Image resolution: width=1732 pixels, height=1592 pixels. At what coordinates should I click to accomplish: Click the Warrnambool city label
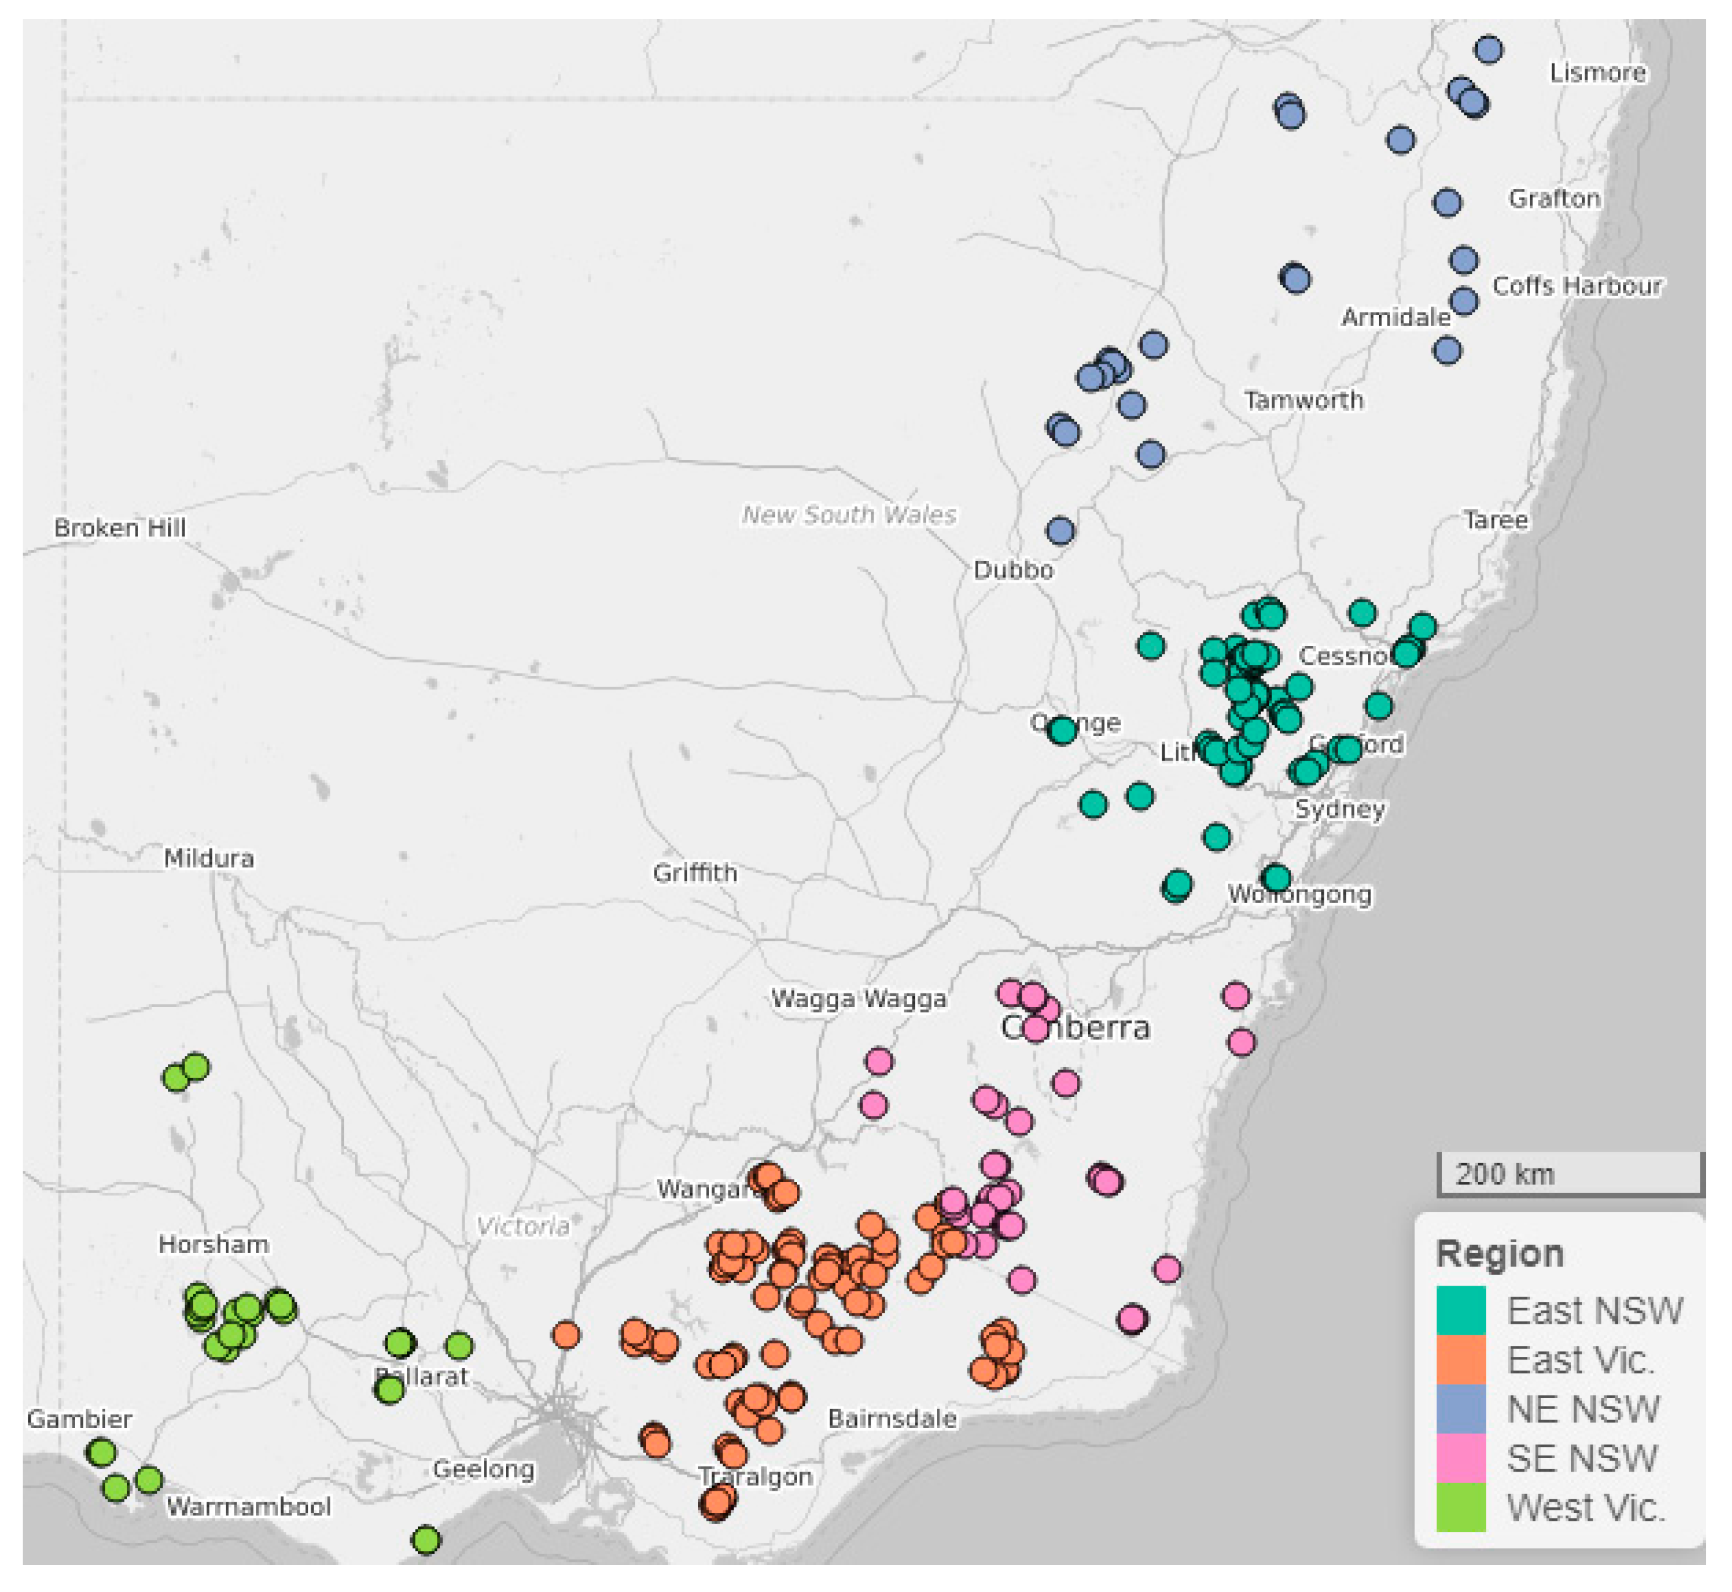[248, 1507]
